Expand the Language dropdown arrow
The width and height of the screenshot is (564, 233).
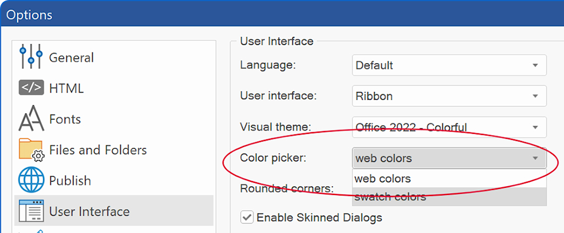[535, 66]
